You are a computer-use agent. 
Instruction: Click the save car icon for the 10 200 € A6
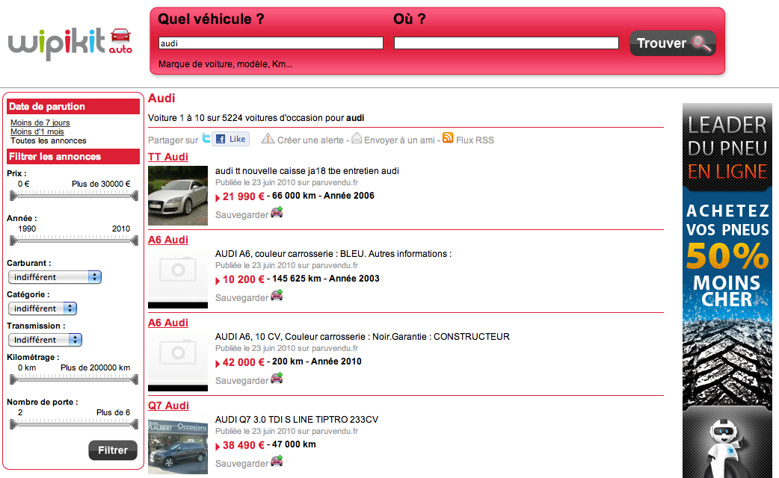click(x=277, y=296)
